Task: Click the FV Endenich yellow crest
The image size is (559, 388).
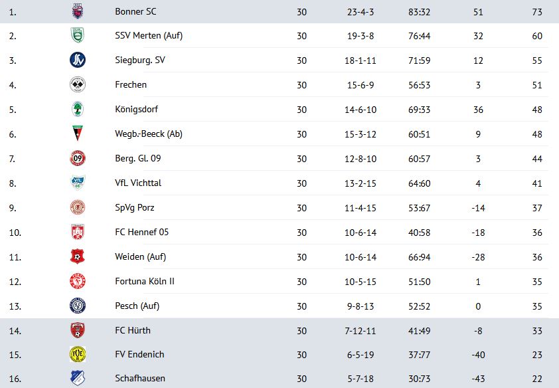Action: point(78,354)
